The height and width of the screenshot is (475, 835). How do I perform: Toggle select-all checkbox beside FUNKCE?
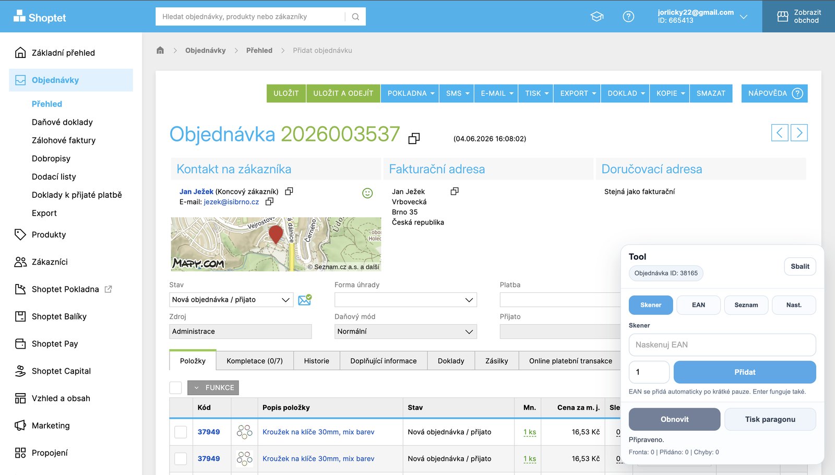pyautogui.click(x=176, y=387)
